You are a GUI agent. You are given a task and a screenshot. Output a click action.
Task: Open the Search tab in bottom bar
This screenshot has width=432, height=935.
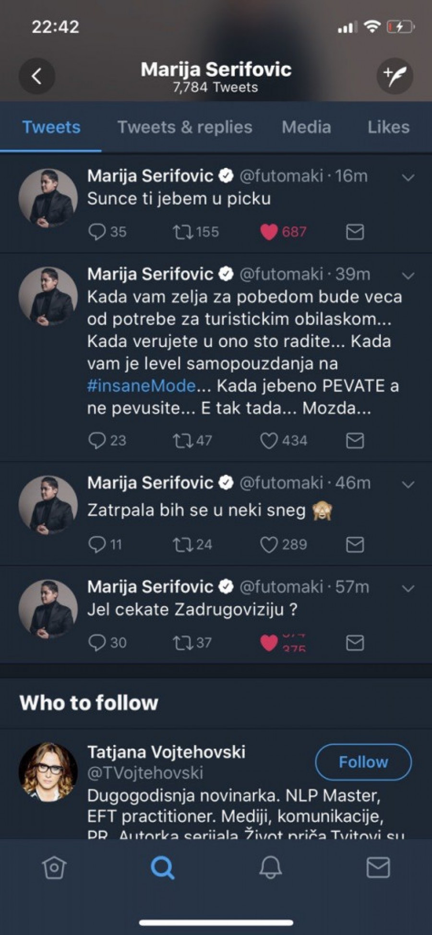tap(162, 867)
